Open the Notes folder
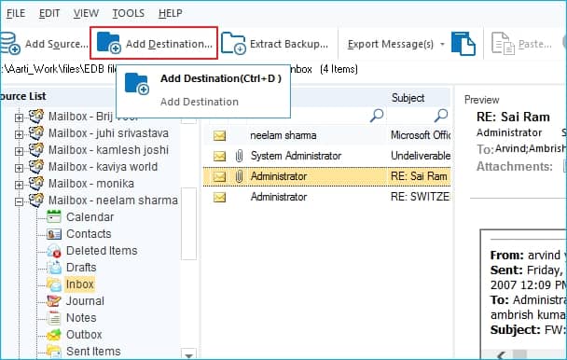Viewport: 567px width, 360px height. (81, 318)
